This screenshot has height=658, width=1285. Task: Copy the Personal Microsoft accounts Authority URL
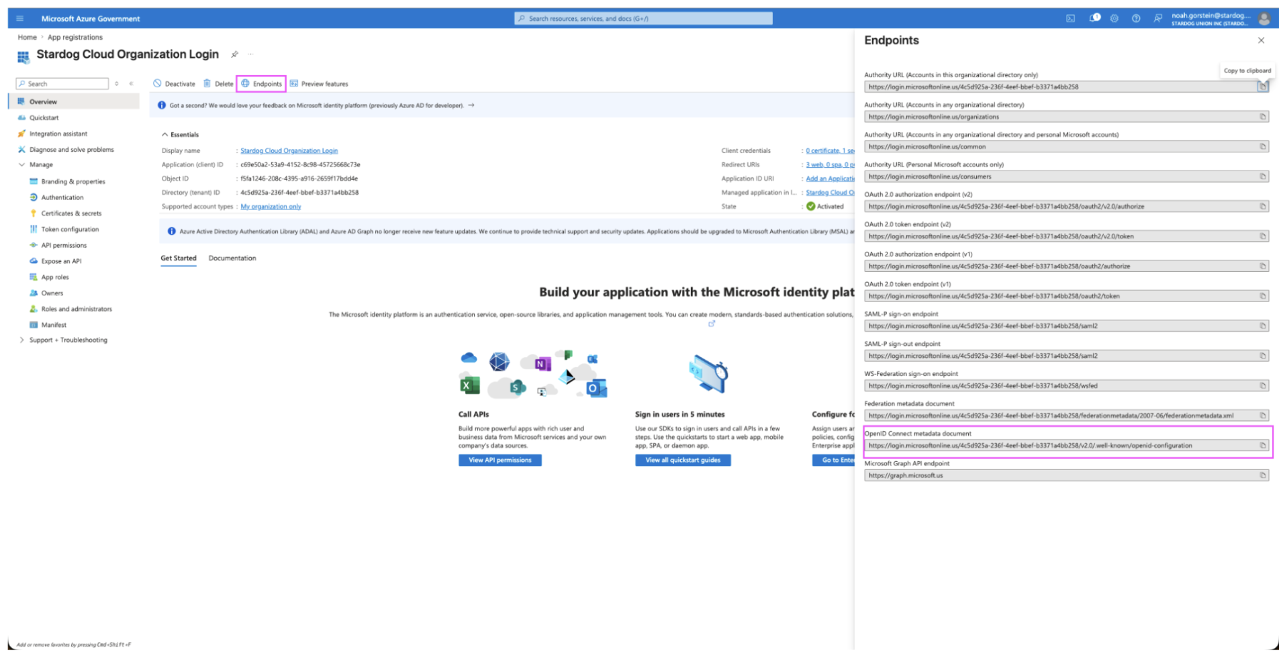(x=1262, y=177)
